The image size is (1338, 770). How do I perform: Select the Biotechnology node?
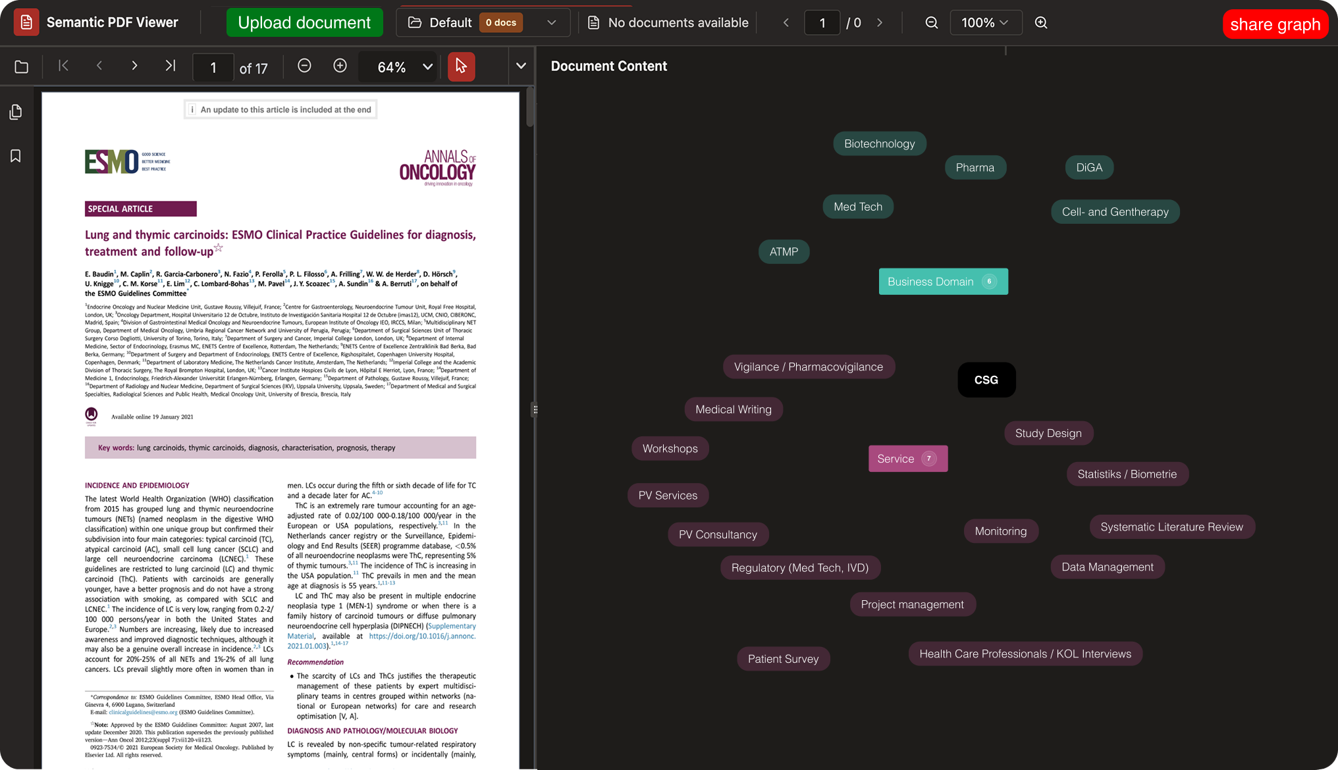click(x=879, y=143)
